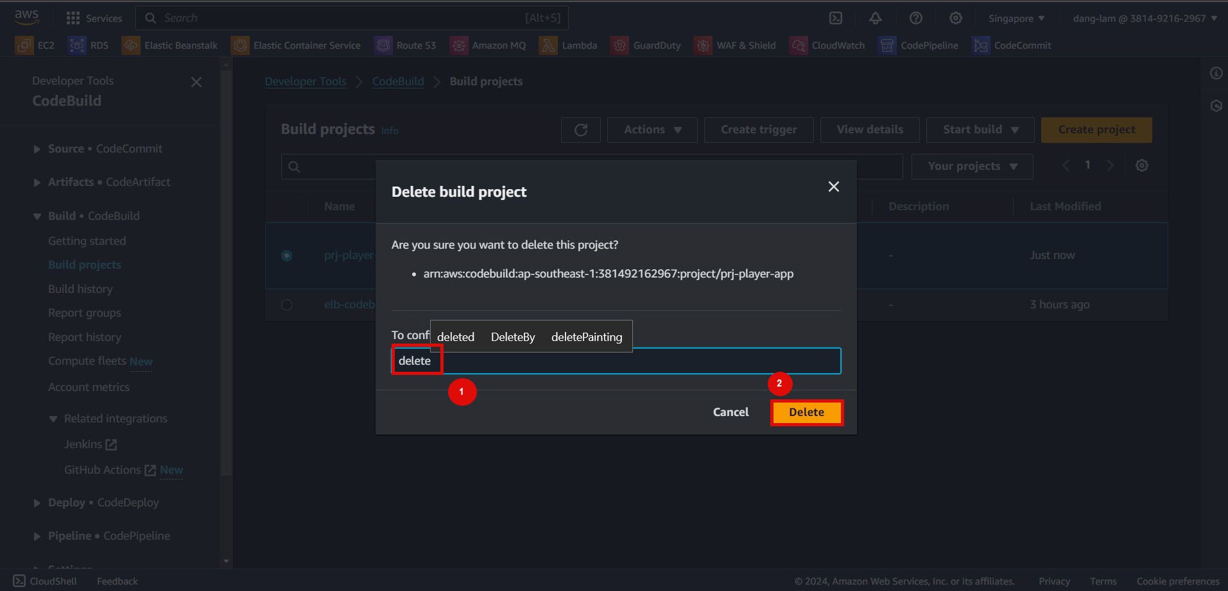Close the Delete build project dialog
Viewport: 1228px width, 591px height.
pos(834,187)
